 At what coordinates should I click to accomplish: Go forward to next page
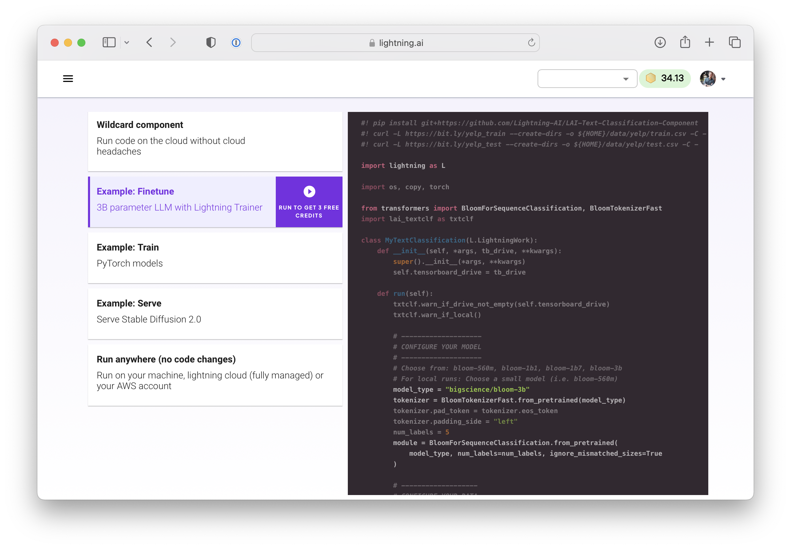click(173, 43)
